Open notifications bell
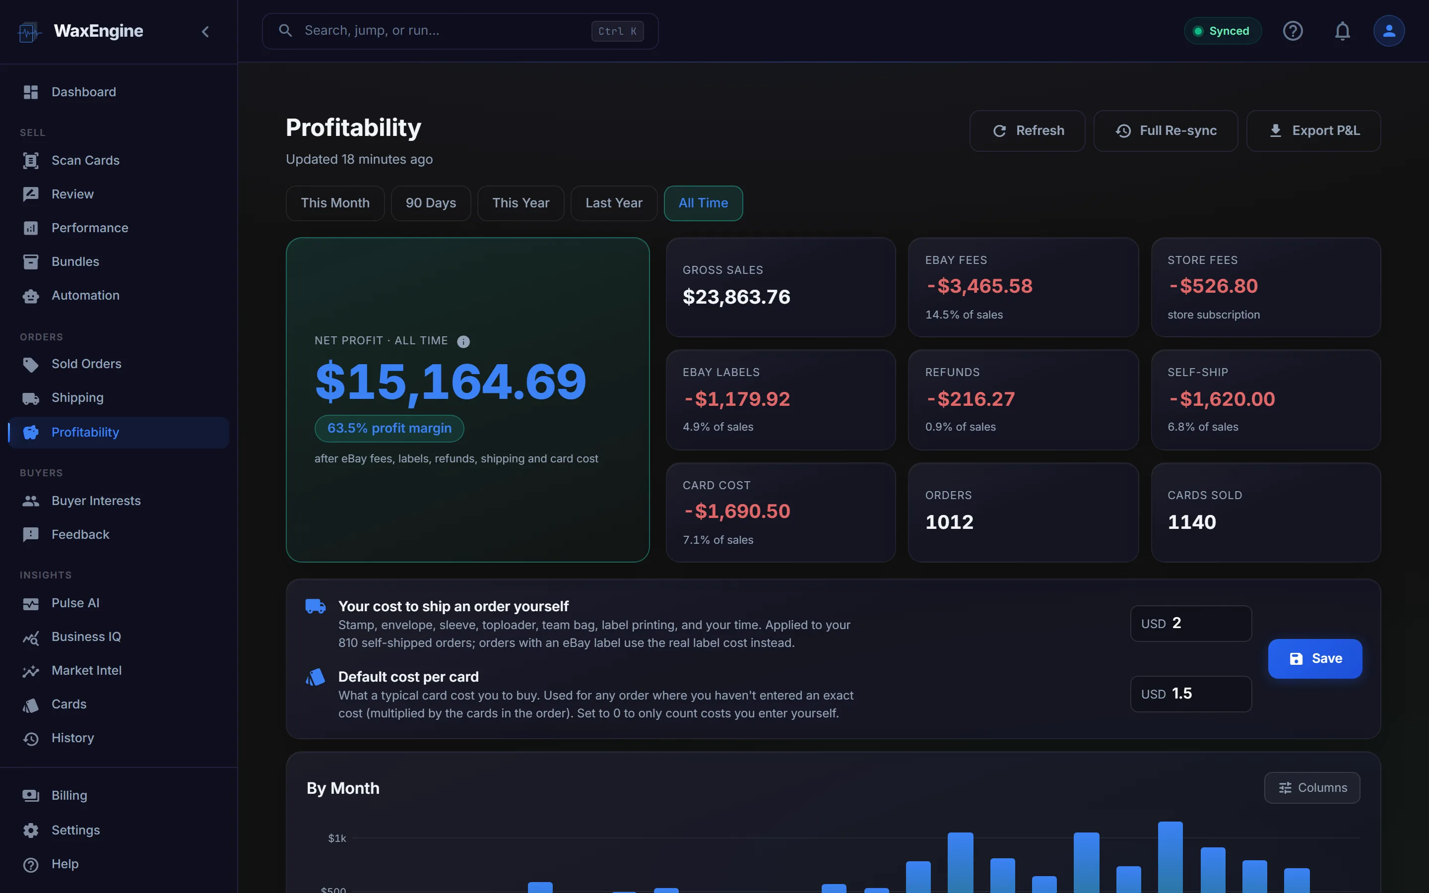Viewport: 1429px width, 893px height. point(1342,31)
